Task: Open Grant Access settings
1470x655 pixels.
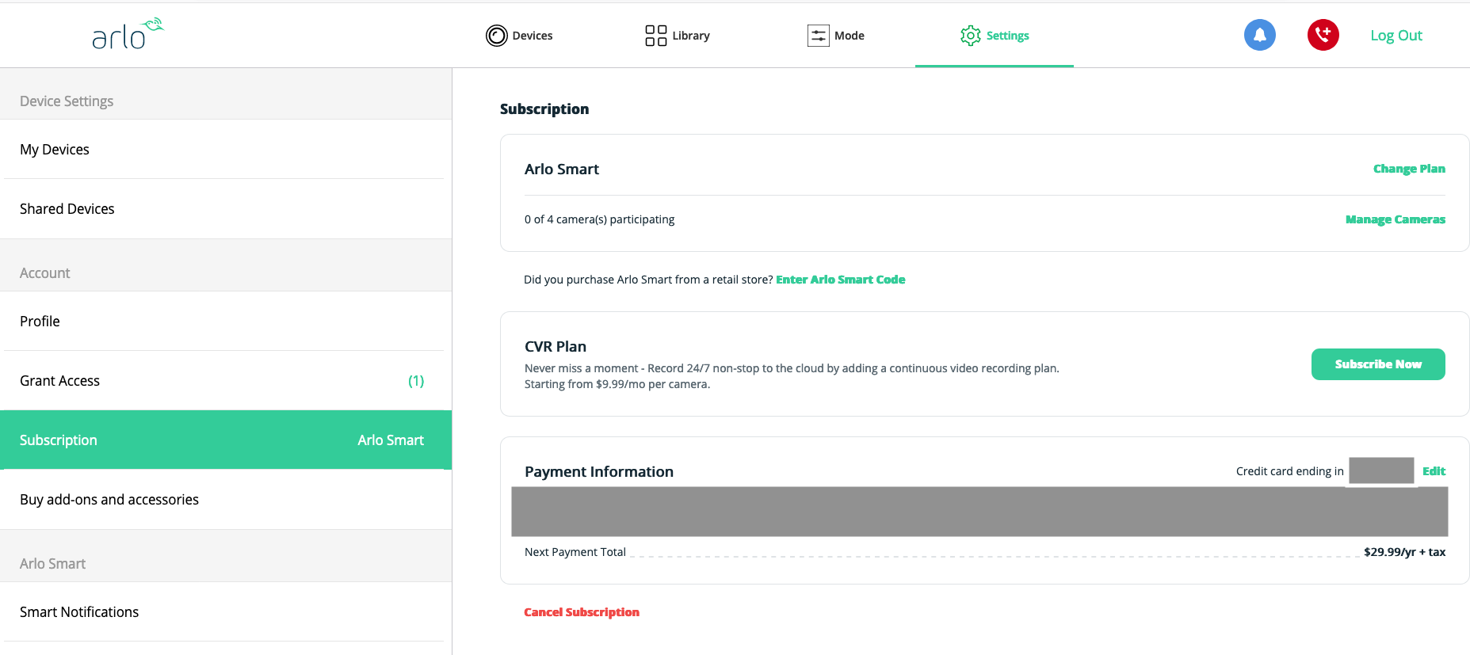Action: click(x=60, y=381)
